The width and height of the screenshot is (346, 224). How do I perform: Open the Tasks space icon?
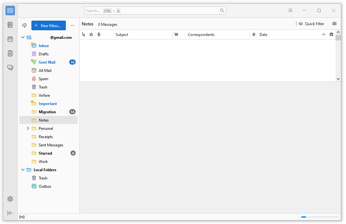coord(10,53)
